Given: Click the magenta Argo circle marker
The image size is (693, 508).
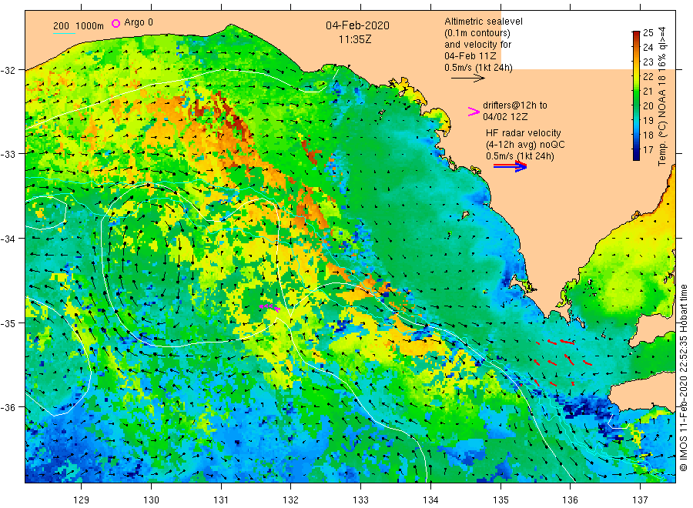Looking at the screenshot, I should (115, 23).
